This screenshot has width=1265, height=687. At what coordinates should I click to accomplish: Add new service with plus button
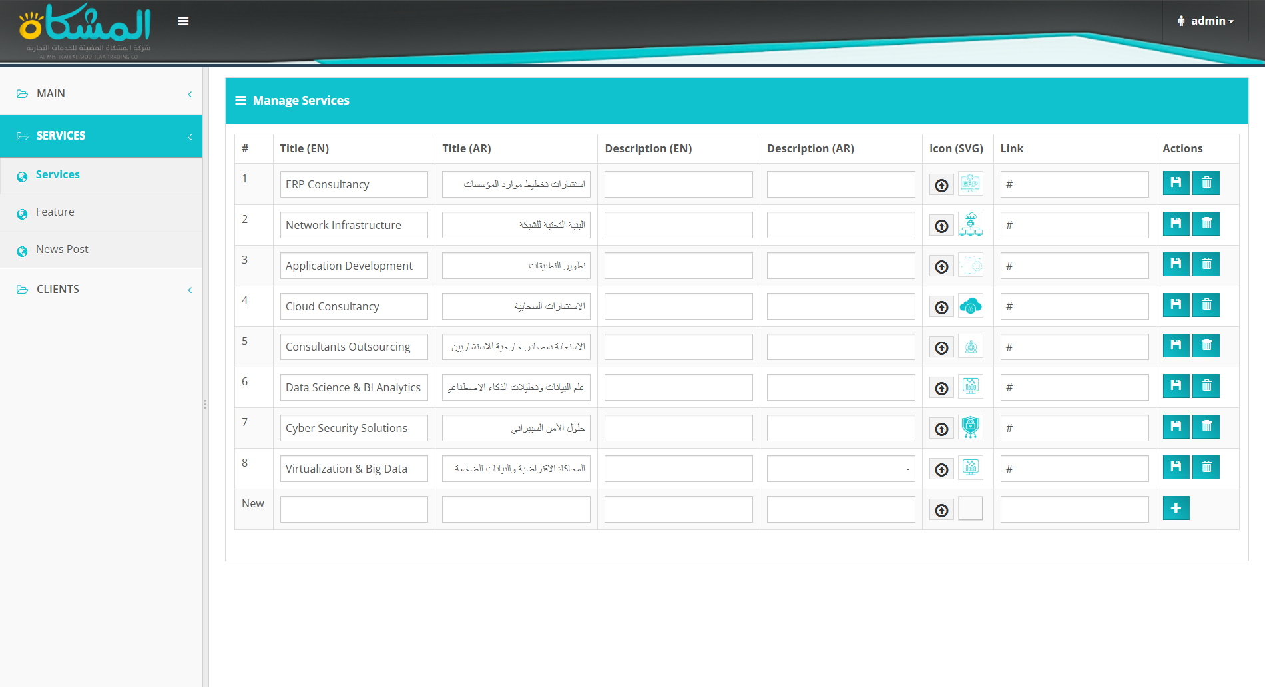[1176, 508]
